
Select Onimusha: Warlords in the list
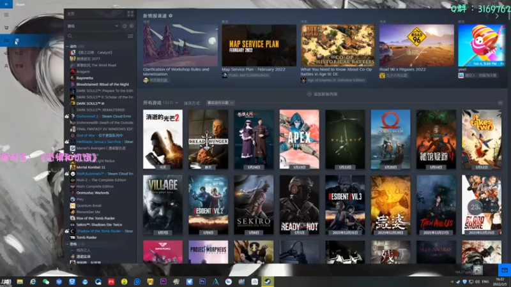tap(93, 193)
